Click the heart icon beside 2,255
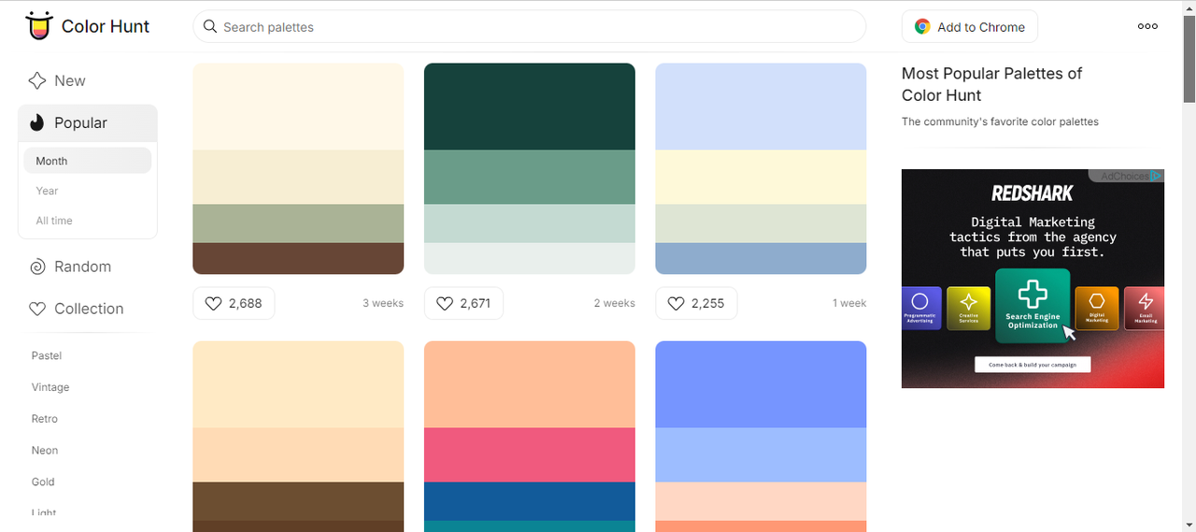Screen dimensions: 1196x532 pyautogui.click(x=676, y=303)
